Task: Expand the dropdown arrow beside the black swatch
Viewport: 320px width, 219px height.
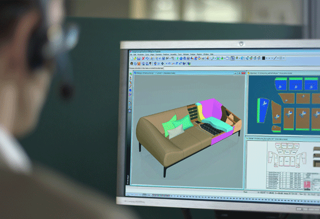Action: pyautogui.click(x=266, y=59)
